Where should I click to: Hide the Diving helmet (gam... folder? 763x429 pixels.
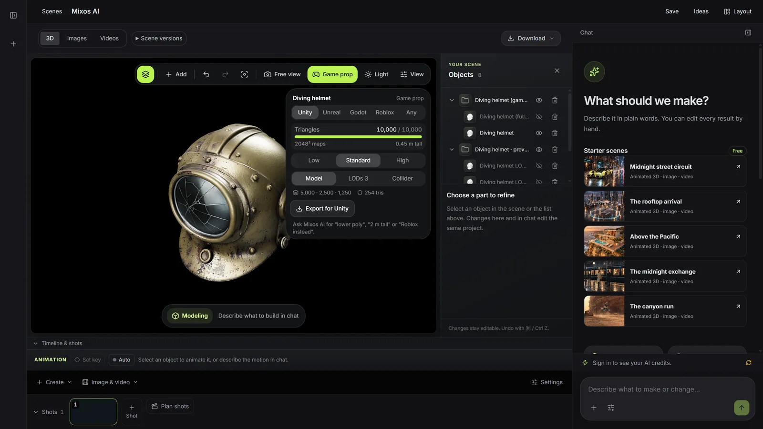539,100
